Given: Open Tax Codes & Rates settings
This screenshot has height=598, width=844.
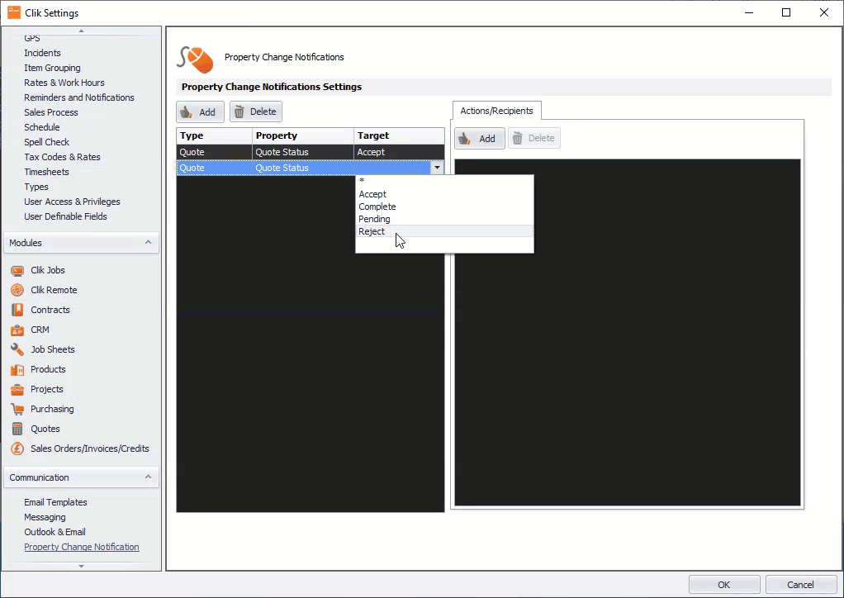Looking at the screenshot, I should point(63,157).
